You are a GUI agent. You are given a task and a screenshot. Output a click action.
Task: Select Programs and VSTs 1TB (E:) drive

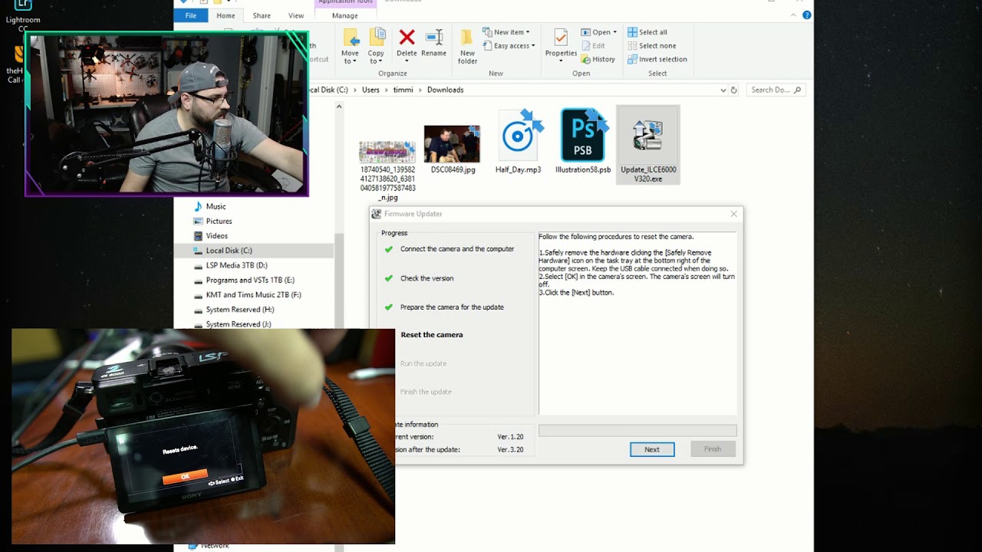[249, 280]
